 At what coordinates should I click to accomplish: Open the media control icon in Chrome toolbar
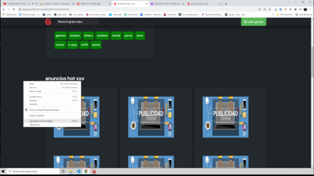[x=300, y=9]
